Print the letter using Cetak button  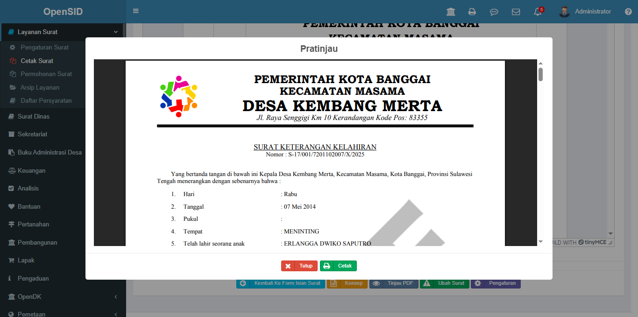tap(338, 266)
